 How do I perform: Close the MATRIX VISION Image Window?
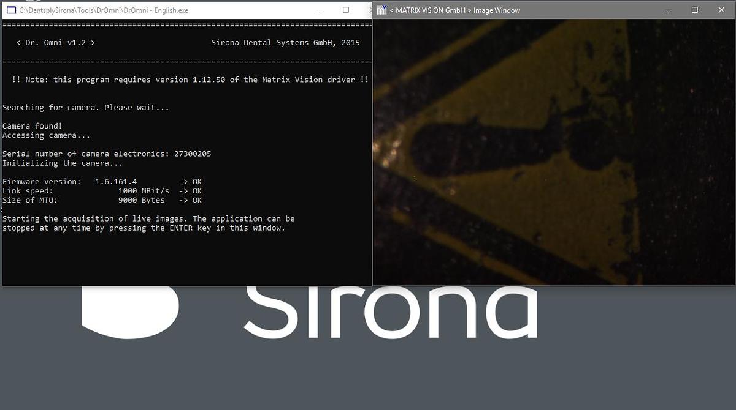click(x=721, y=10)
